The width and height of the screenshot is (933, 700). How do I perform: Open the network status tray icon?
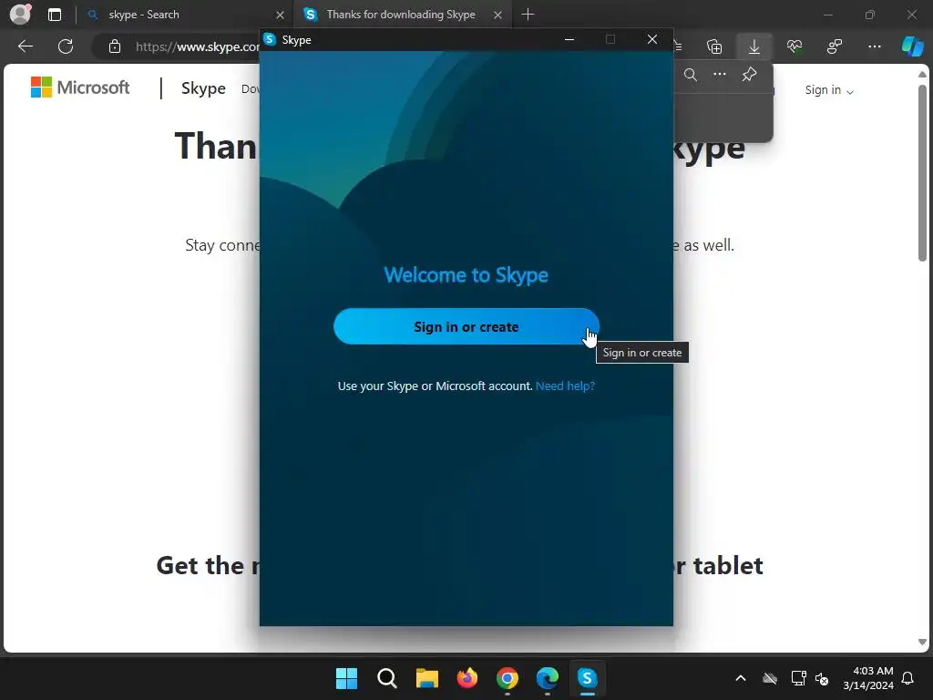798,678
